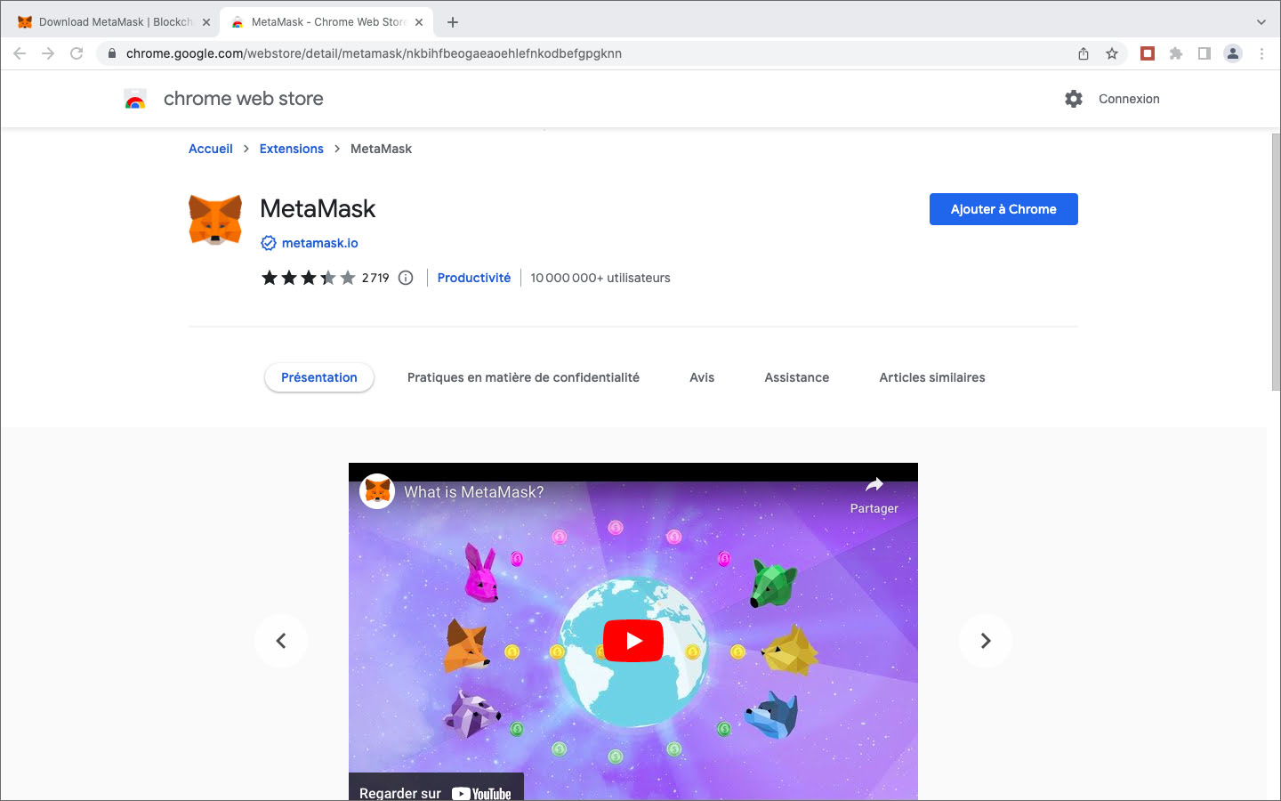Open Pratiques en matière de confidentialité tab

(x=523, y=377)
